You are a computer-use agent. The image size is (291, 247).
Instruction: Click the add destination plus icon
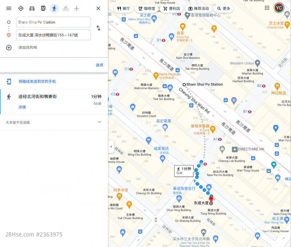9,48
